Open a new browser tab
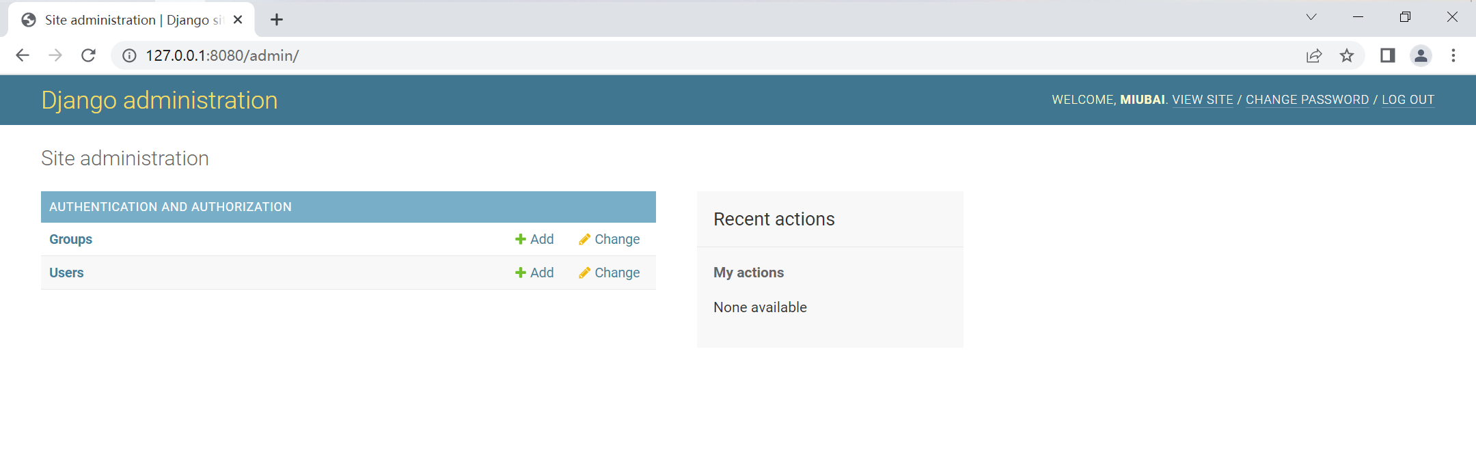Viewport: 1476px width, 472px height. (x=277, y=20)
